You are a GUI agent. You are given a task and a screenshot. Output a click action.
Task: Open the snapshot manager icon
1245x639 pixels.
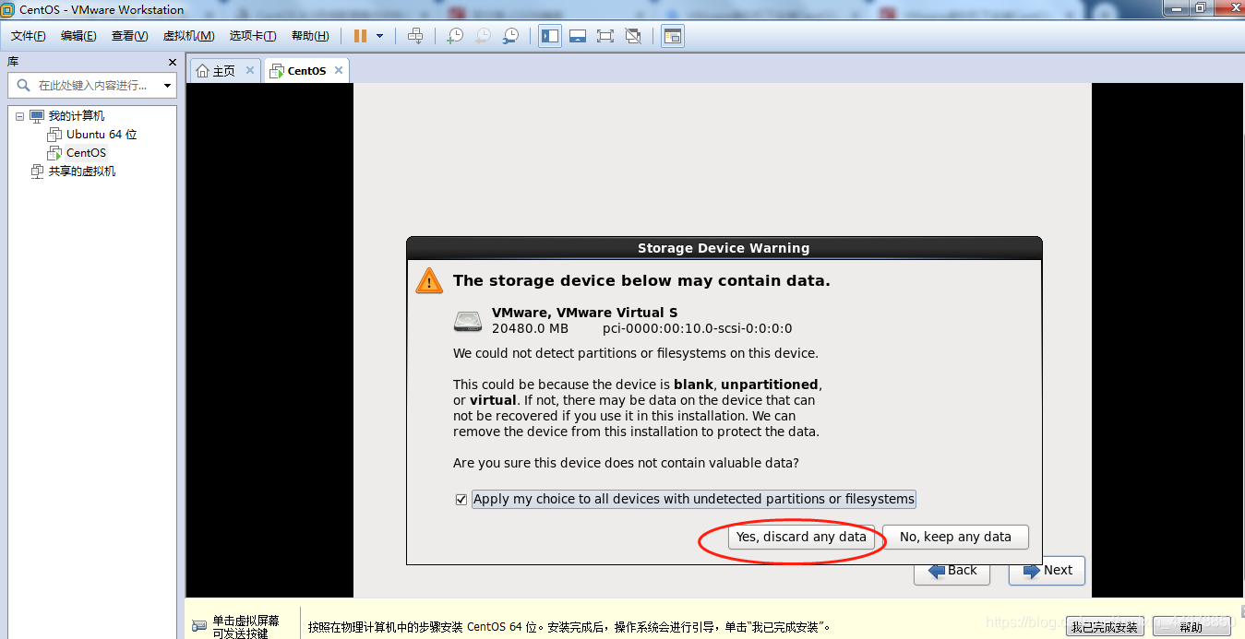(510, 36)
